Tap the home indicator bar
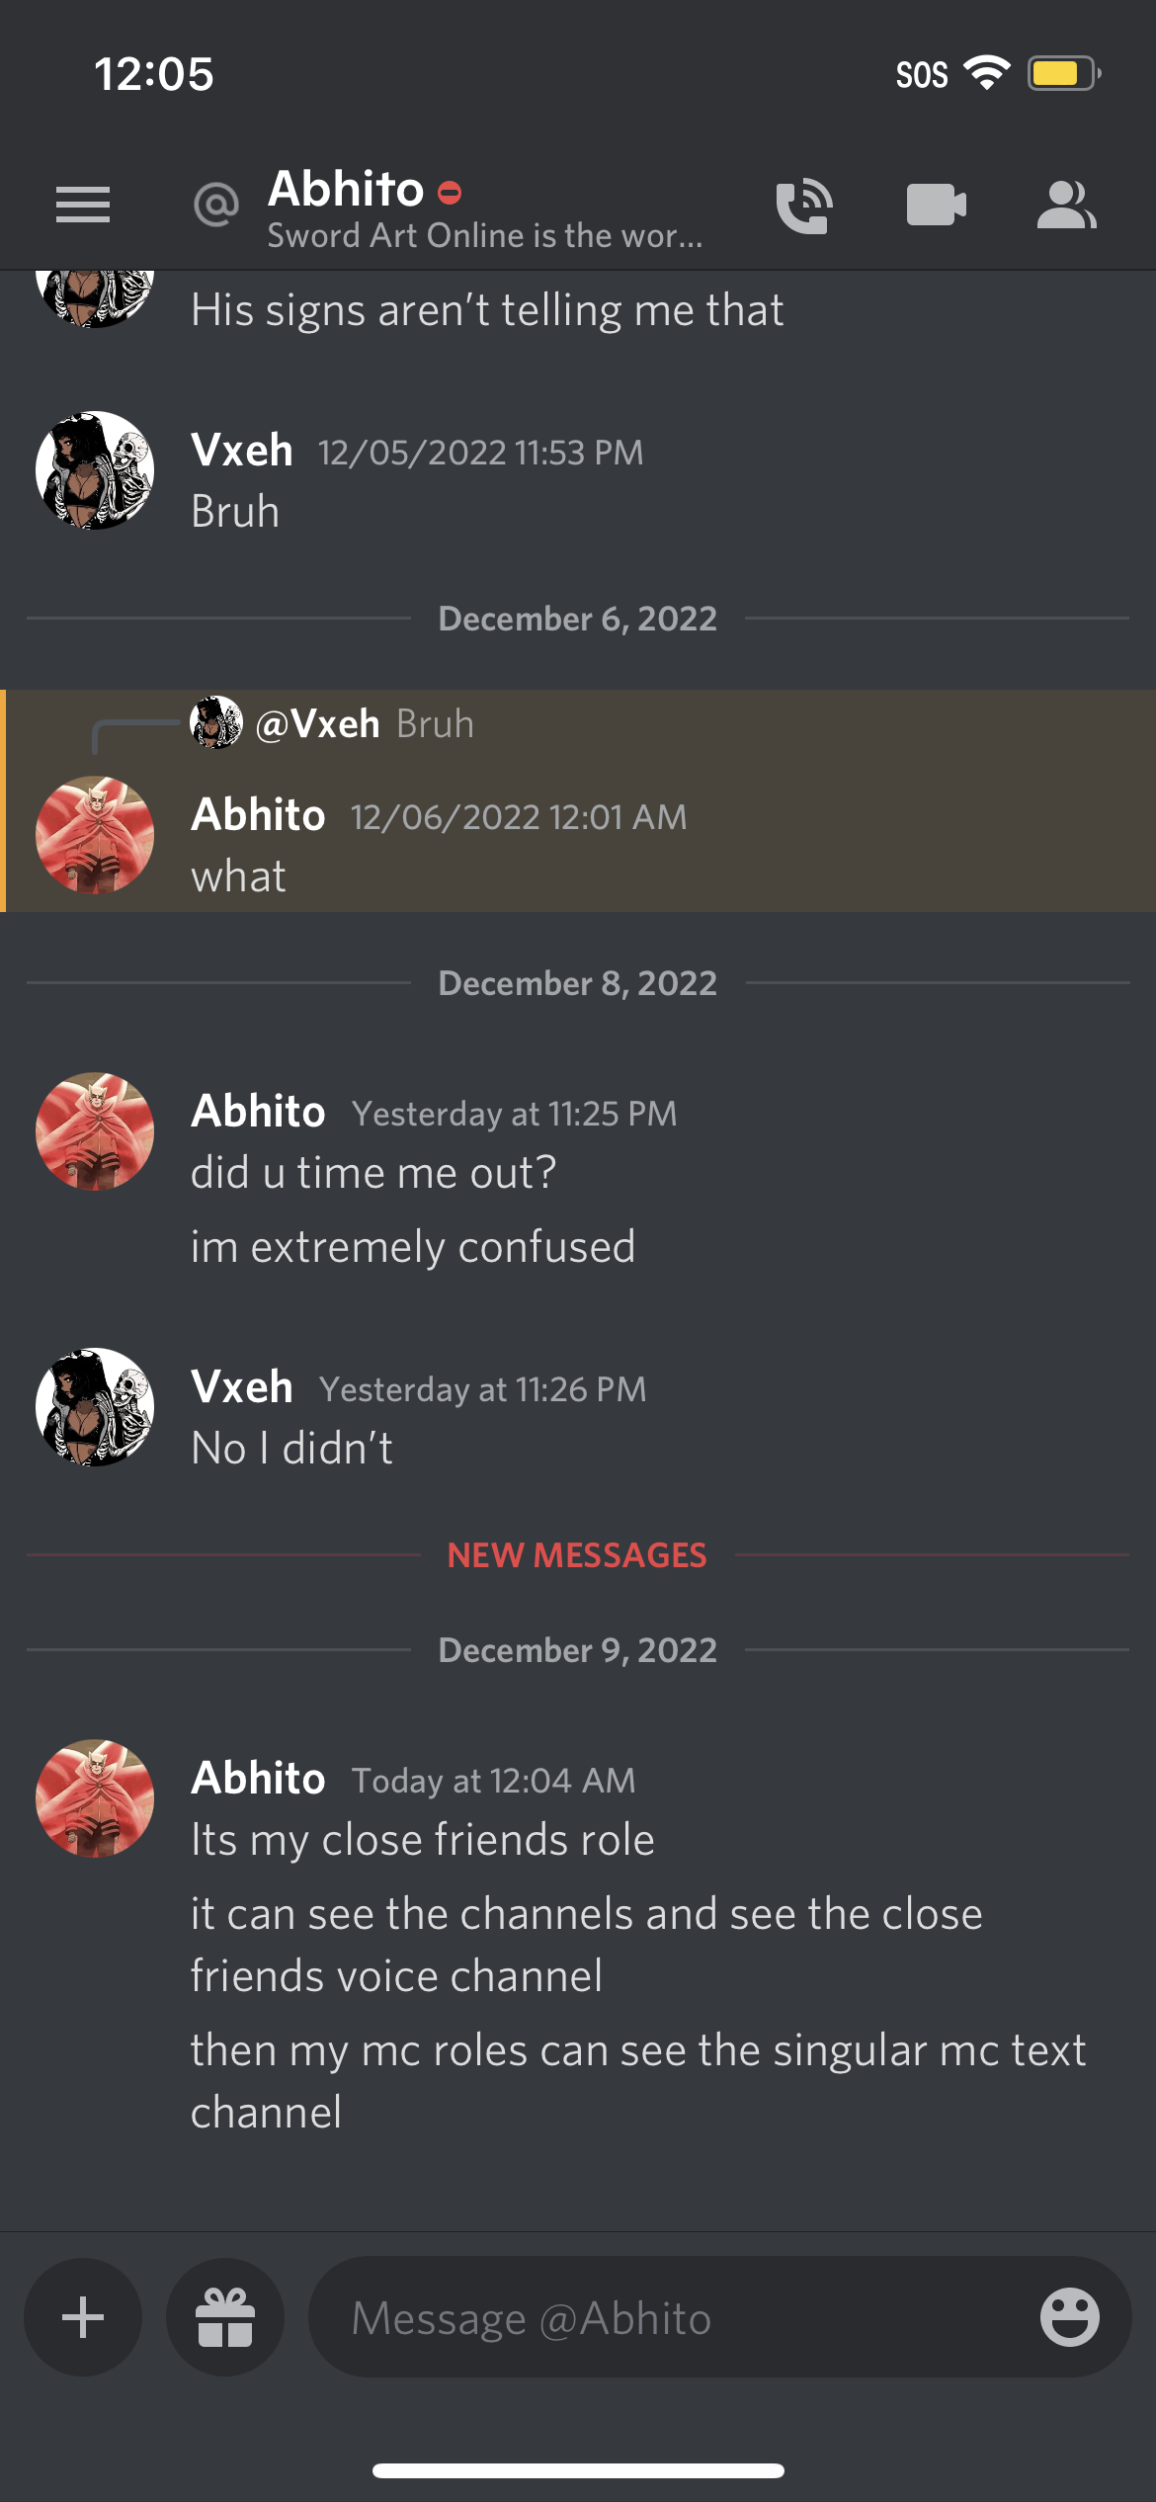1156x2502 pixels. tap(578, 2470)
